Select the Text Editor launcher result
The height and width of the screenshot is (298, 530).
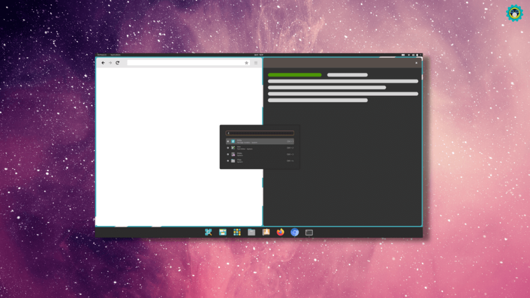tap(260, 147)
